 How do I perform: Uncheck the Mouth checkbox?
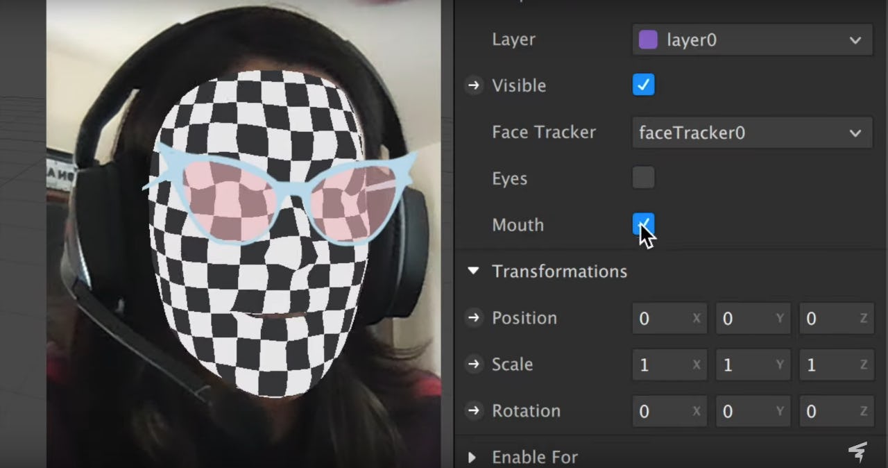coord(643,224)
